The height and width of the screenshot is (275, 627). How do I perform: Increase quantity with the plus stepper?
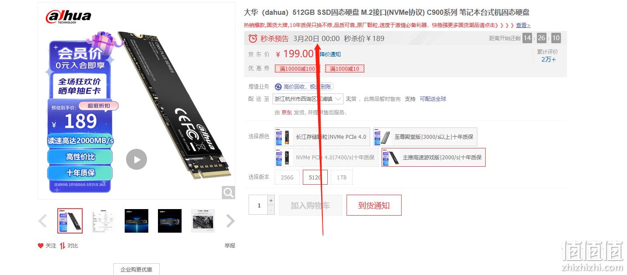(x=271, y=200)
